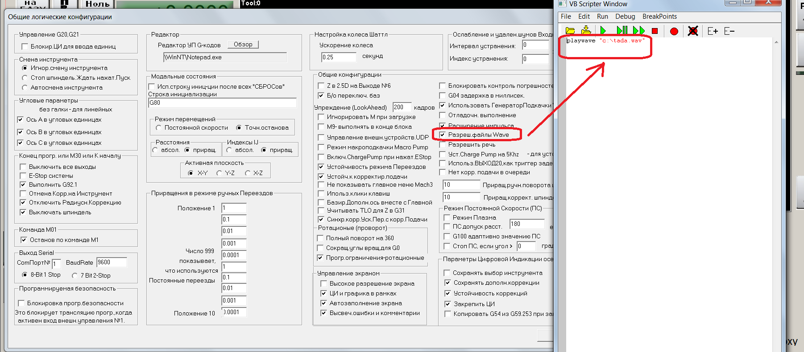Click the E- toolbar icon
This screenshot has width=804, height=352.
pos(729,31)
